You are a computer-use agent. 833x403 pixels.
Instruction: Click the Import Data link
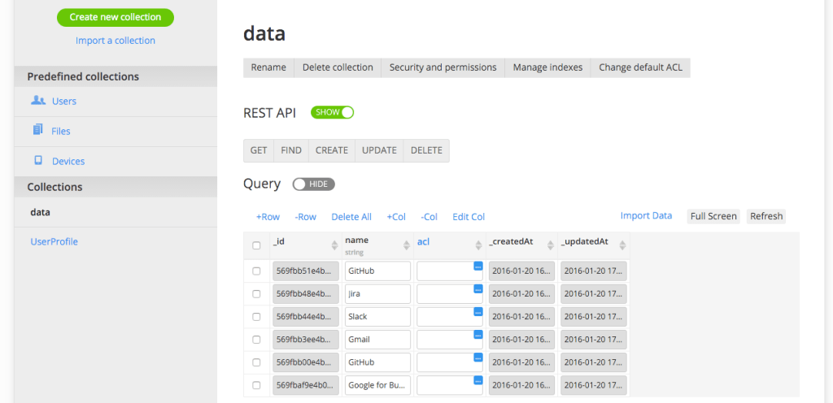tap(646, 216)
